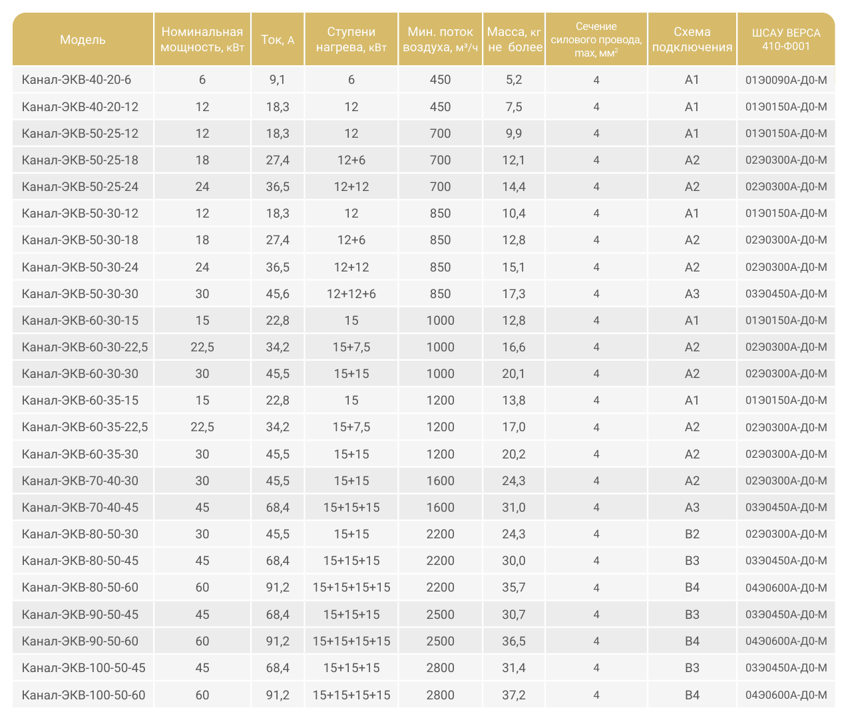The width and height of the screenshot is (848, 720).
Task: Click the current value 9,1
Action: coord(278,80)
